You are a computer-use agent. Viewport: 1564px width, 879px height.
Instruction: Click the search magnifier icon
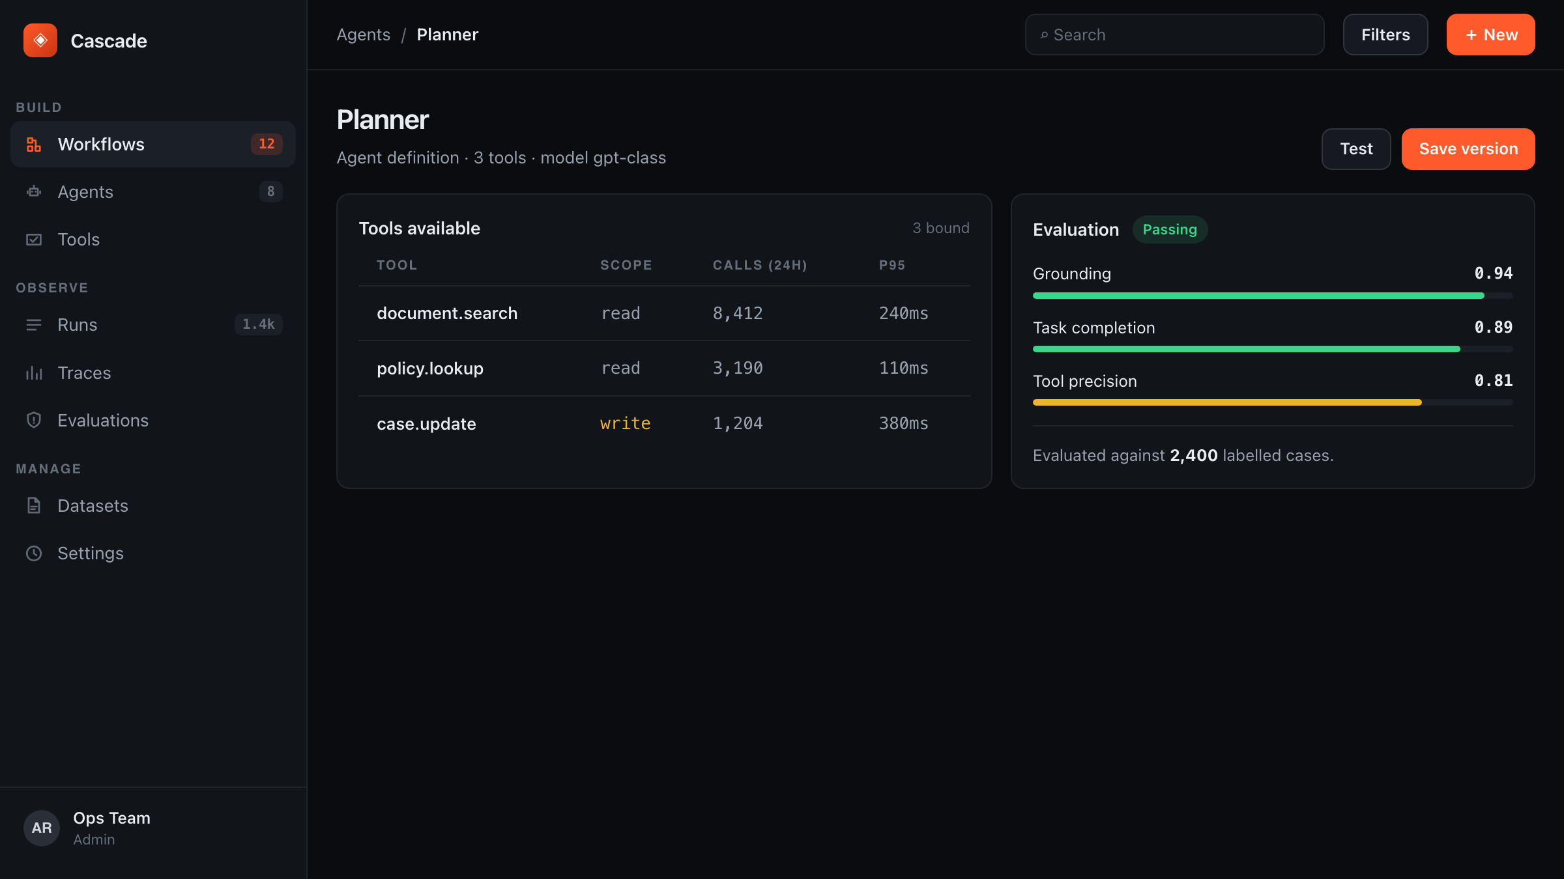pos(1044,35)
